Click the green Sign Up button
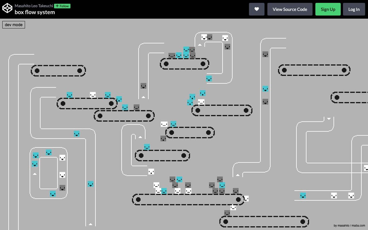The height and width of the screenshot is (230, 368). 328,9
